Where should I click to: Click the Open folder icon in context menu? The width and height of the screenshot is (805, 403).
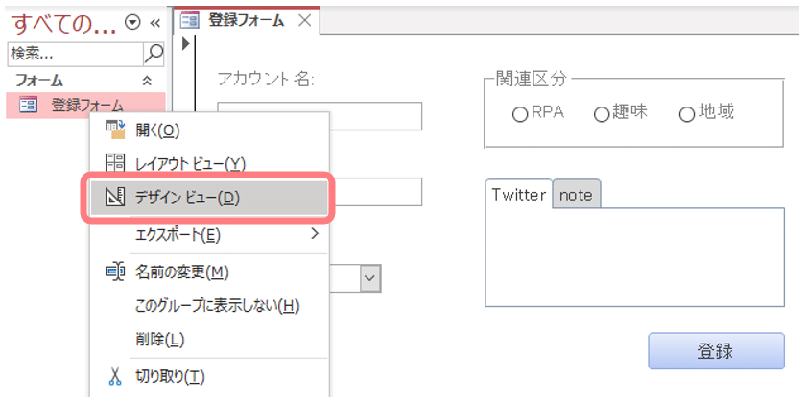point(115,130)
